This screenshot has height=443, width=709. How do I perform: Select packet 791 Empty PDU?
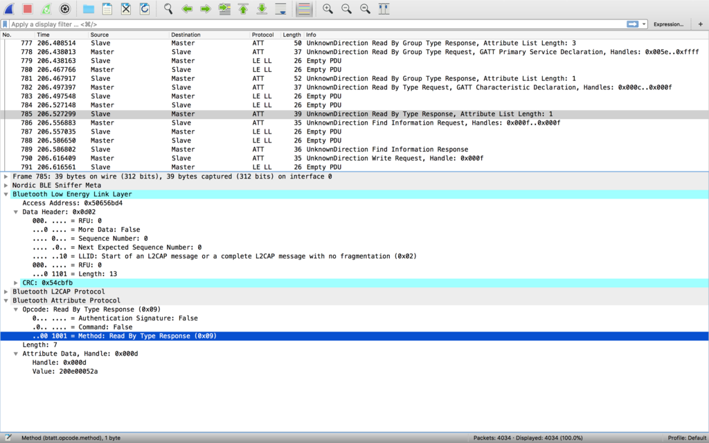click(x=354, y=168)
